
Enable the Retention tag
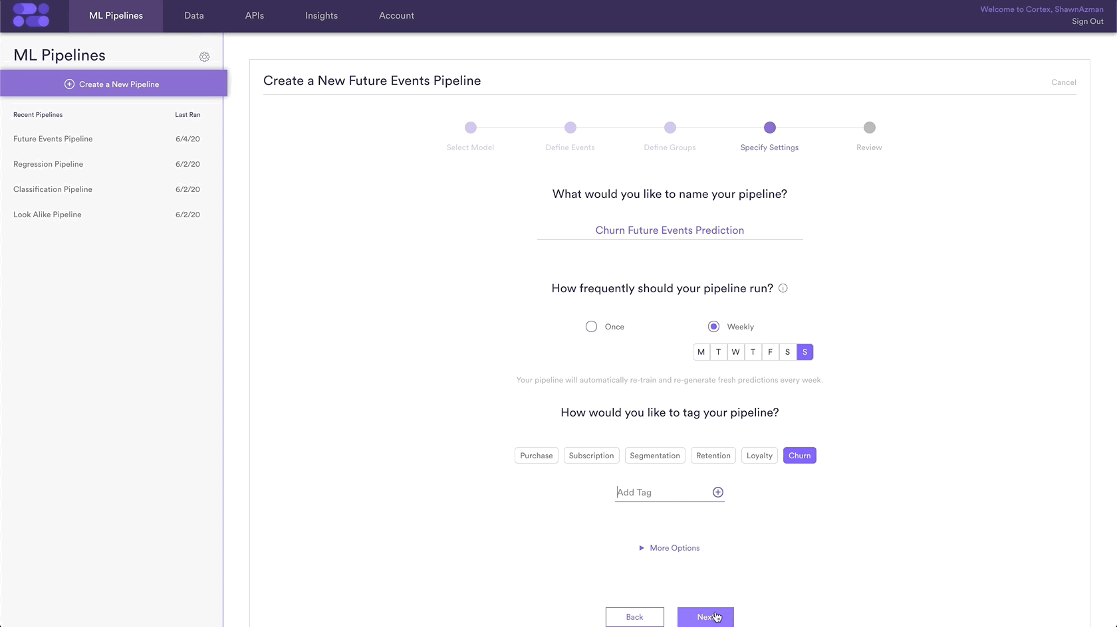click(713, 456)
